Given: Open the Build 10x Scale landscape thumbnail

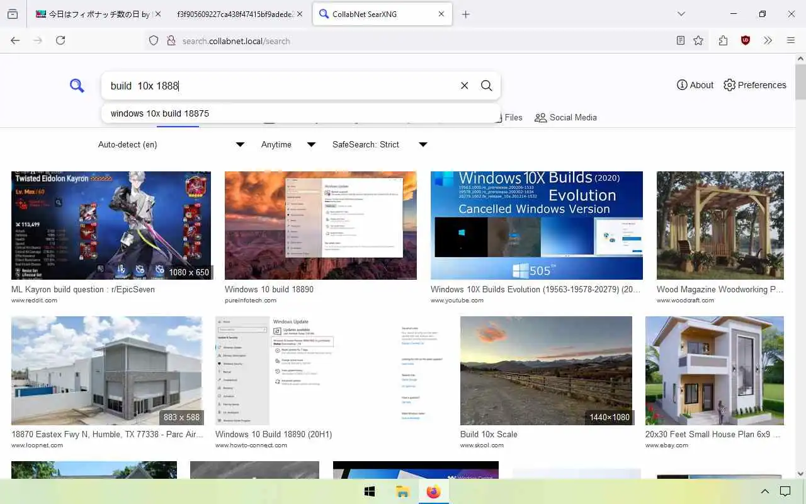Looking at the screenshot, I should point(546,370).
